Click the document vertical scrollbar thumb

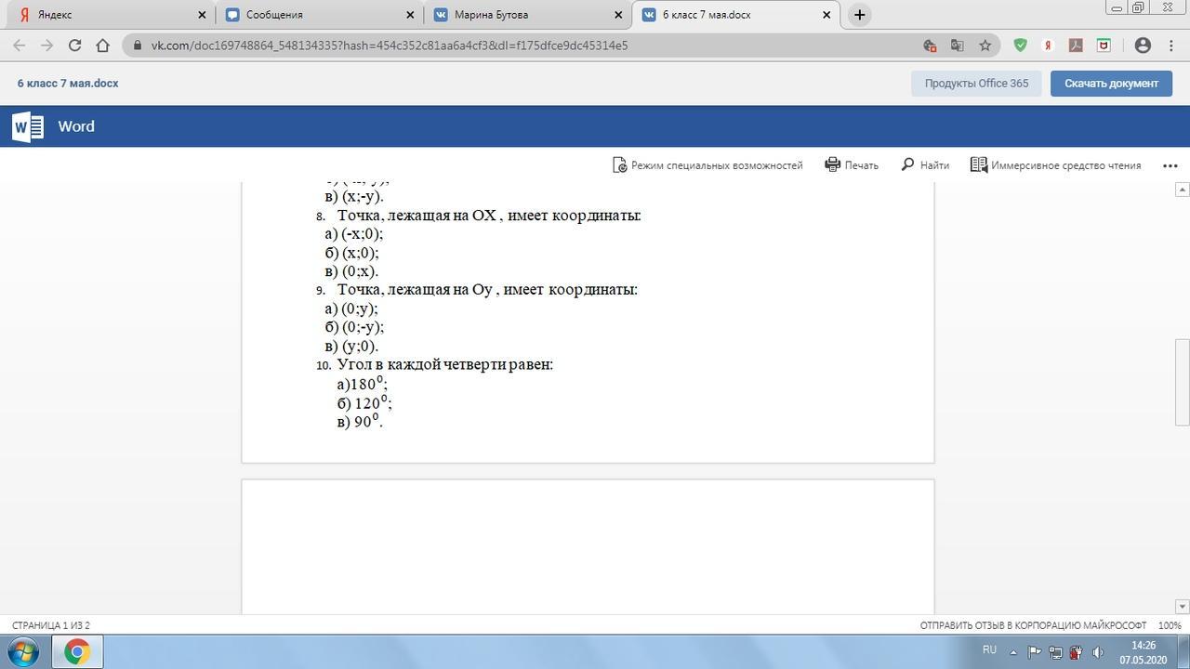1183,381
